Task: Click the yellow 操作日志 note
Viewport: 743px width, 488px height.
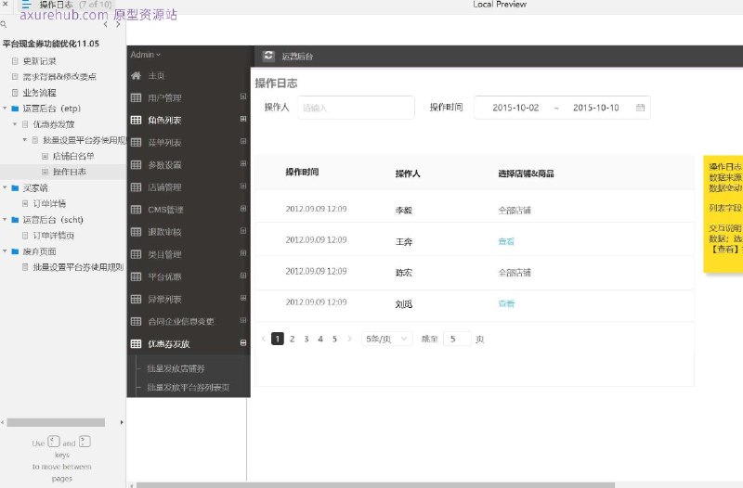Action: click(723, 214)
